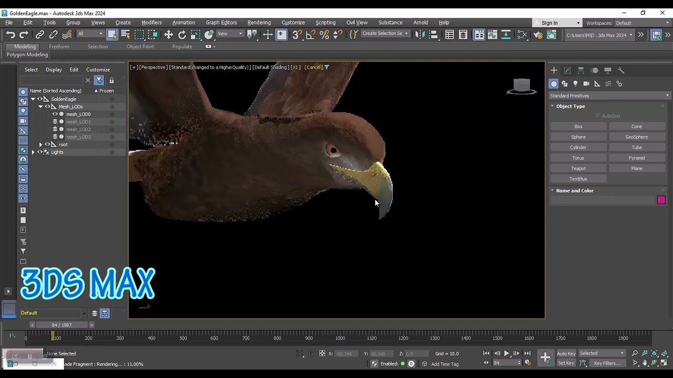Create a Teapot primitive button
This screenshot has width=673, height=378.
(578, 169)
